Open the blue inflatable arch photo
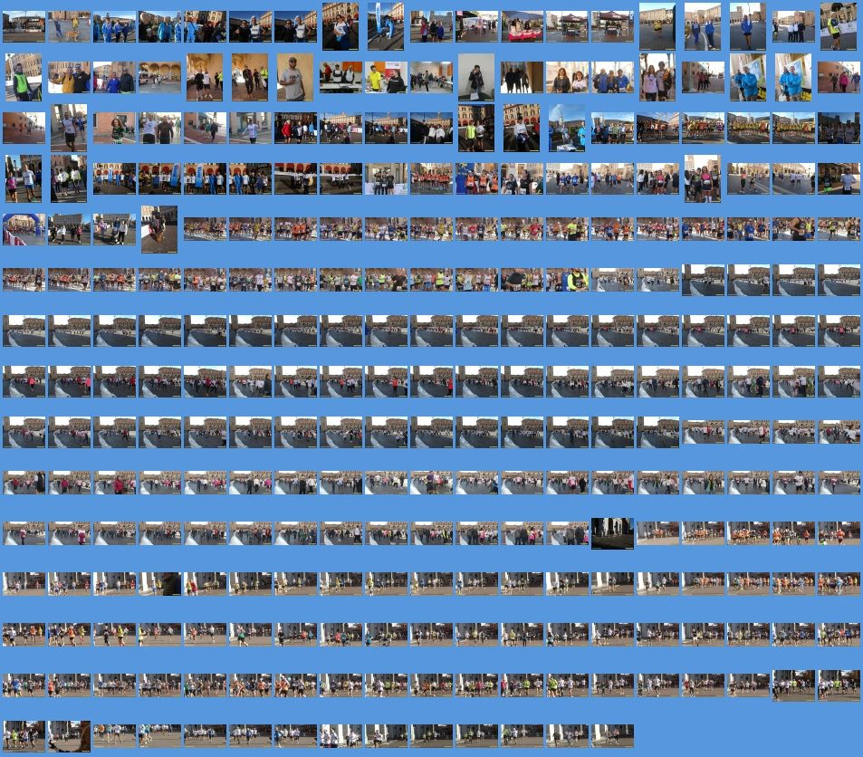Viewport: 863px width, 757px height. coord(24,229)
